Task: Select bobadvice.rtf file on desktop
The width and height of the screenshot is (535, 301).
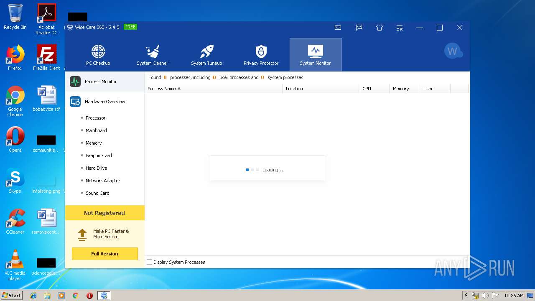Action: click(x=46, y=99)
